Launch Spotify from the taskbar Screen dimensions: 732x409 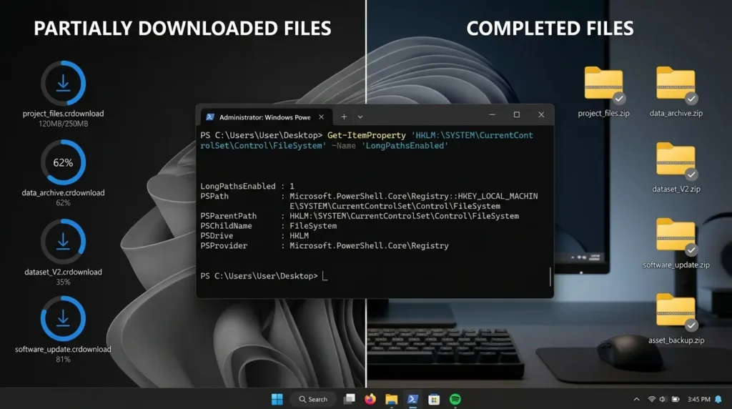pyautogui.click(x=455, y=399)
